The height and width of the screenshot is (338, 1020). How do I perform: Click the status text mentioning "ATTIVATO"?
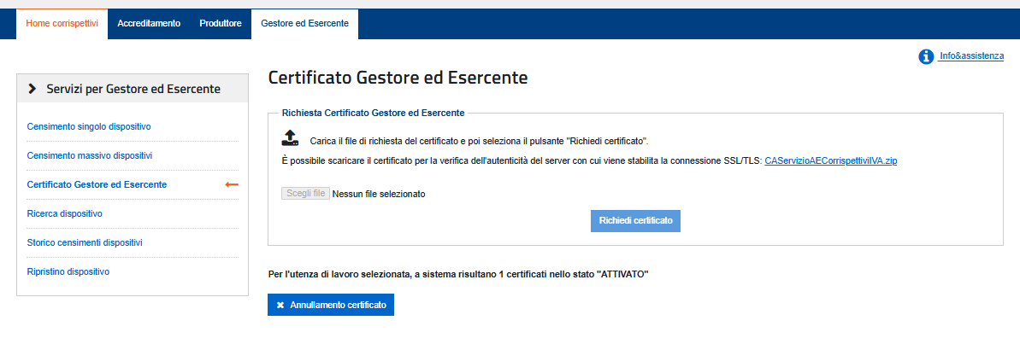[459, 274]
